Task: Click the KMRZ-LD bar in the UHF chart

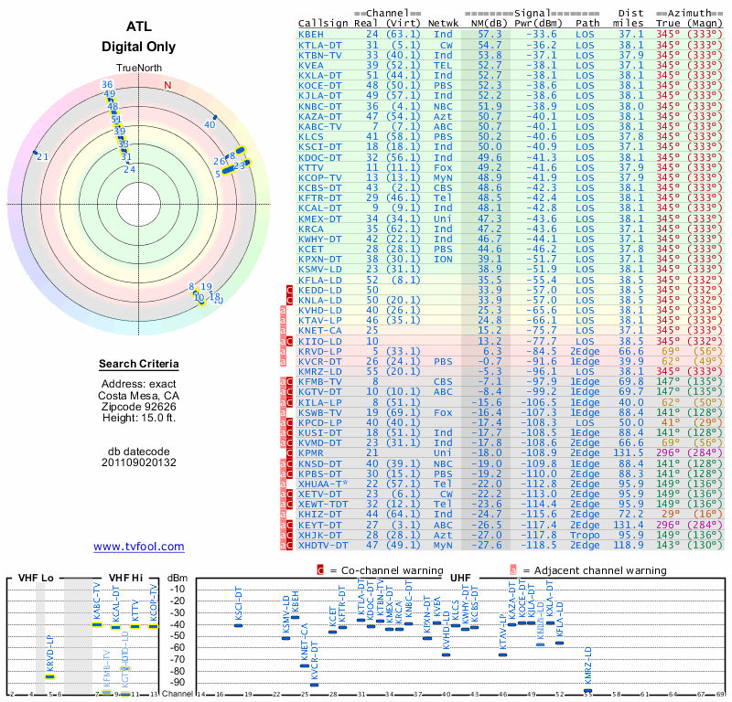Action: [587, 691]
